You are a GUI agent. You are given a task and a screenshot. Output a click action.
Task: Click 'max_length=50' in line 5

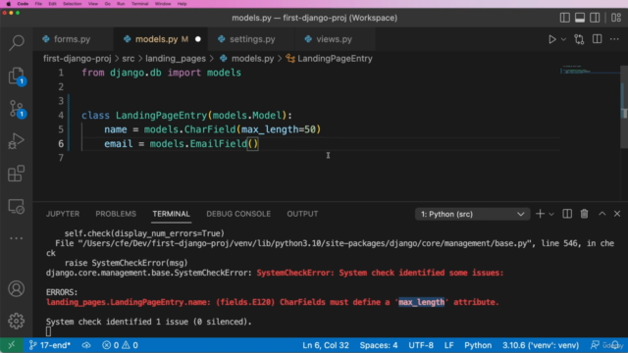(x=279, y=129)
